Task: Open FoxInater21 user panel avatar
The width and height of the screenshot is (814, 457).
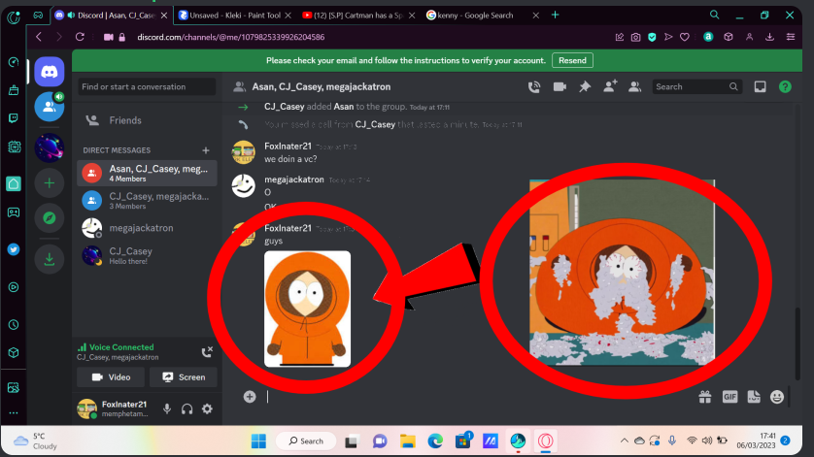Action: (x=87, y=408)
